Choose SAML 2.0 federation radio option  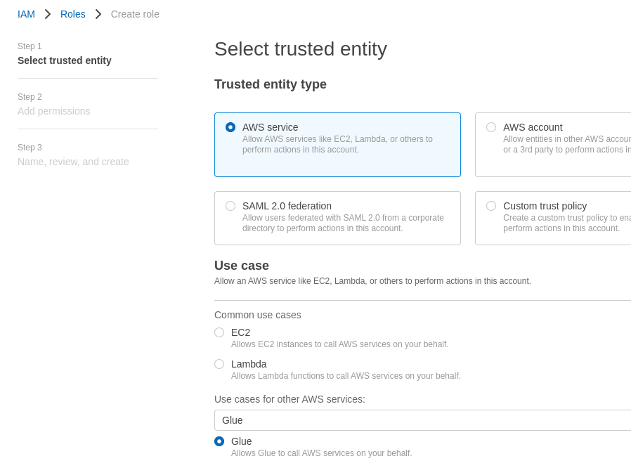tap(230, 206)
